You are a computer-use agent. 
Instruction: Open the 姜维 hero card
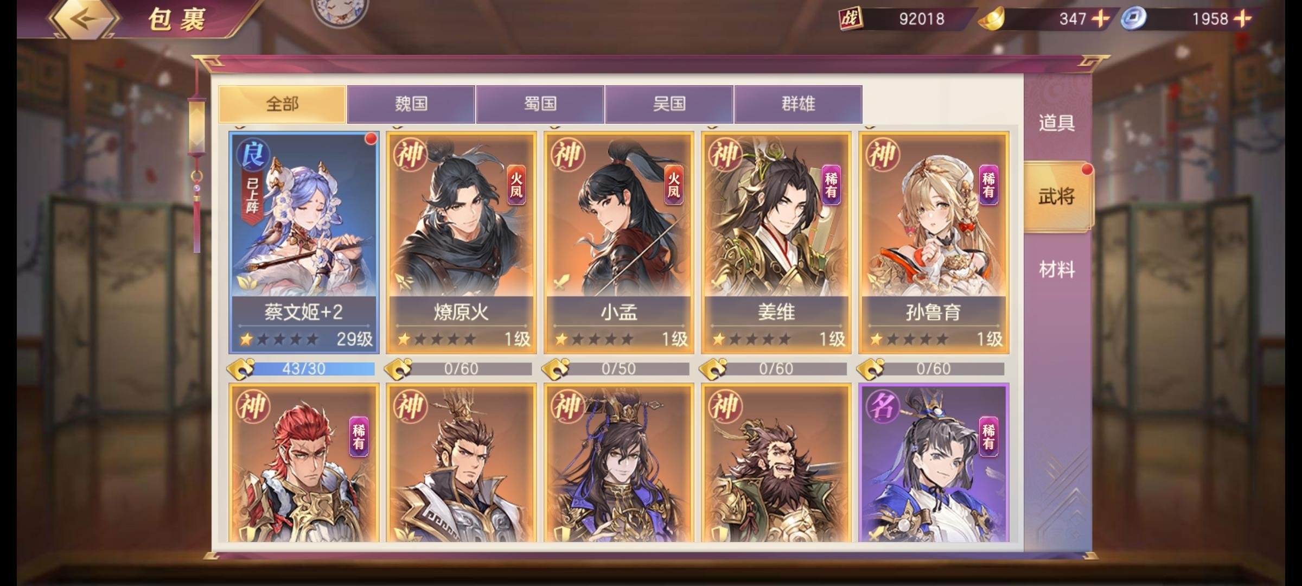click(x=776, y=243)
